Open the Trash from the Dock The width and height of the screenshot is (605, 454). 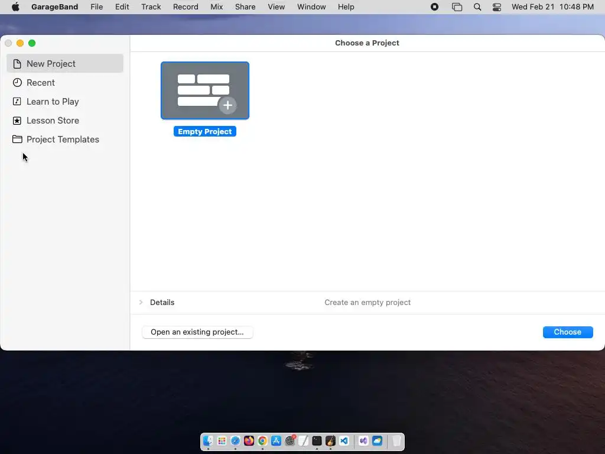[x=396, y=441]
